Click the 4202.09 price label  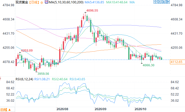pyautogui.click(x=27, y=51)
